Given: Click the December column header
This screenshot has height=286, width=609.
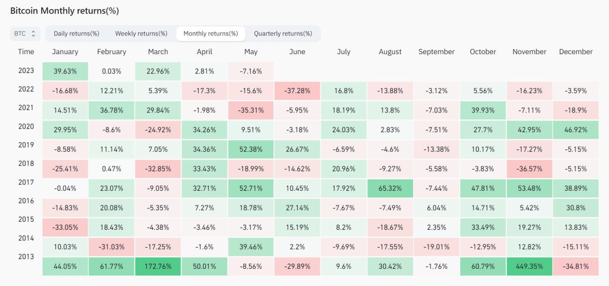Looking at the screenshot, I should [576, 52].
